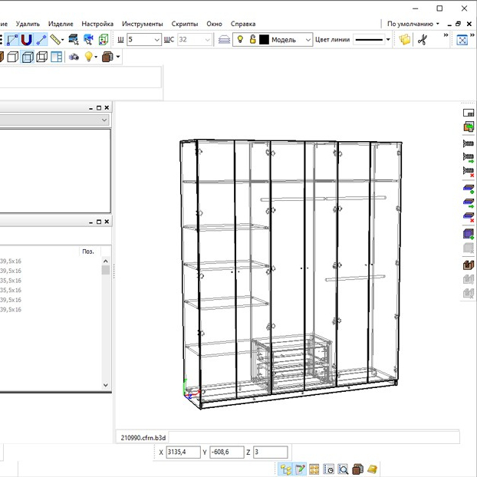The image size is (477, 477).
Task: Open the Окно menu
Action: 214,24
